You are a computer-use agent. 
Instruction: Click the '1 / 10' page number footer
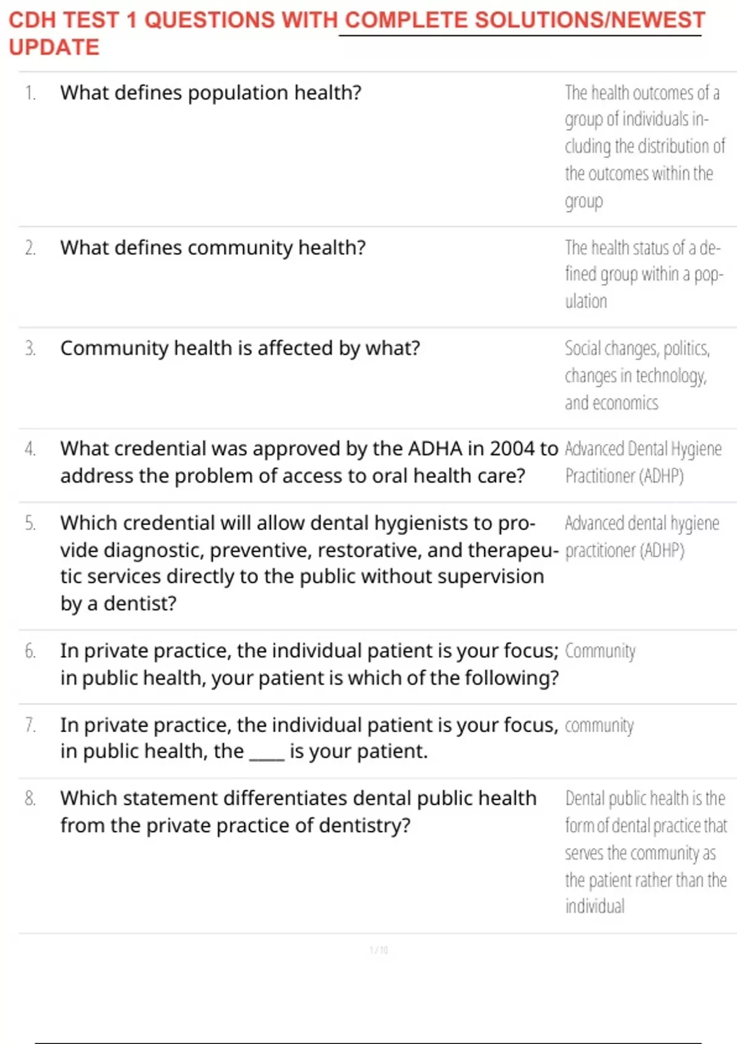(x=379, y=950)
